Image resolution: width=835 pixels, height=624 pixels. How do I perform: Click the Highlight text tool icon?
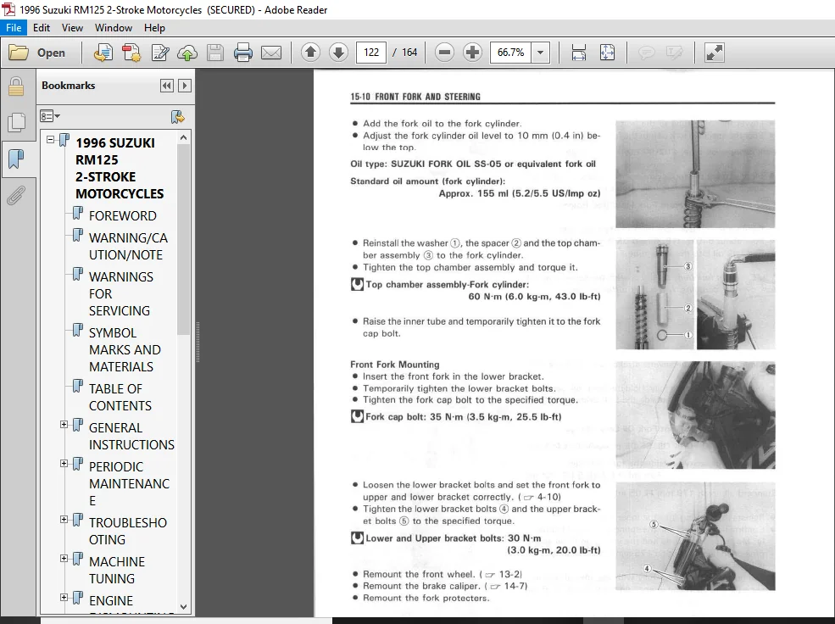pos(674,53)
